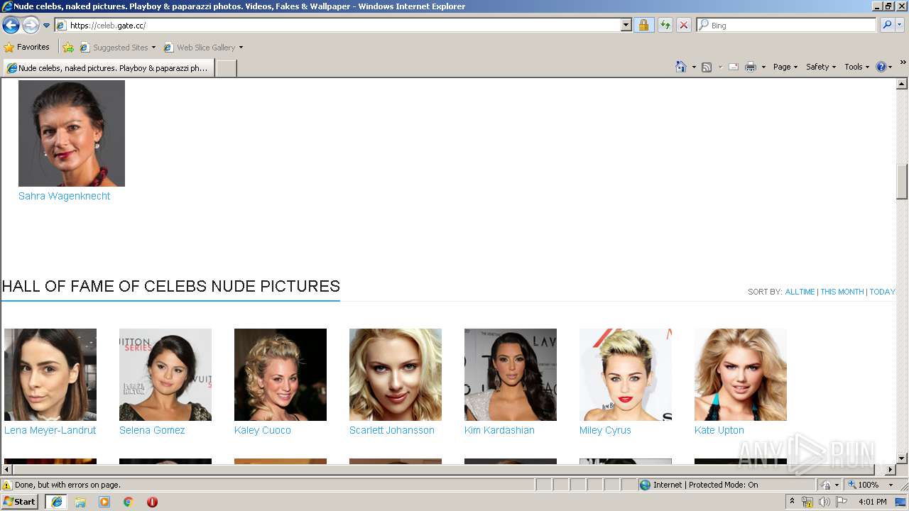909x511 pixels.
Task: Open the Web Slice Gallery link
Action: tap(200, 48)
